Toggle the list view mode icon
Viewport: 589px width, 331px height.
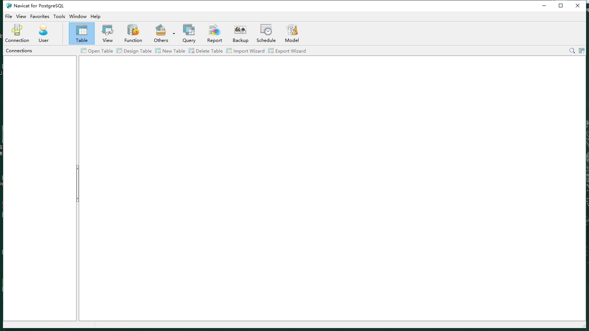point(581,51)
